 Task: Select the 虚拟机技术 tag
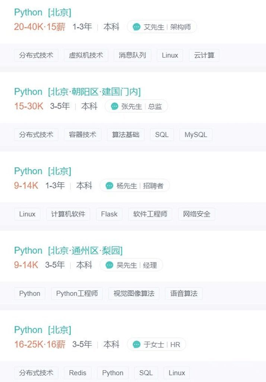[86, 55]
